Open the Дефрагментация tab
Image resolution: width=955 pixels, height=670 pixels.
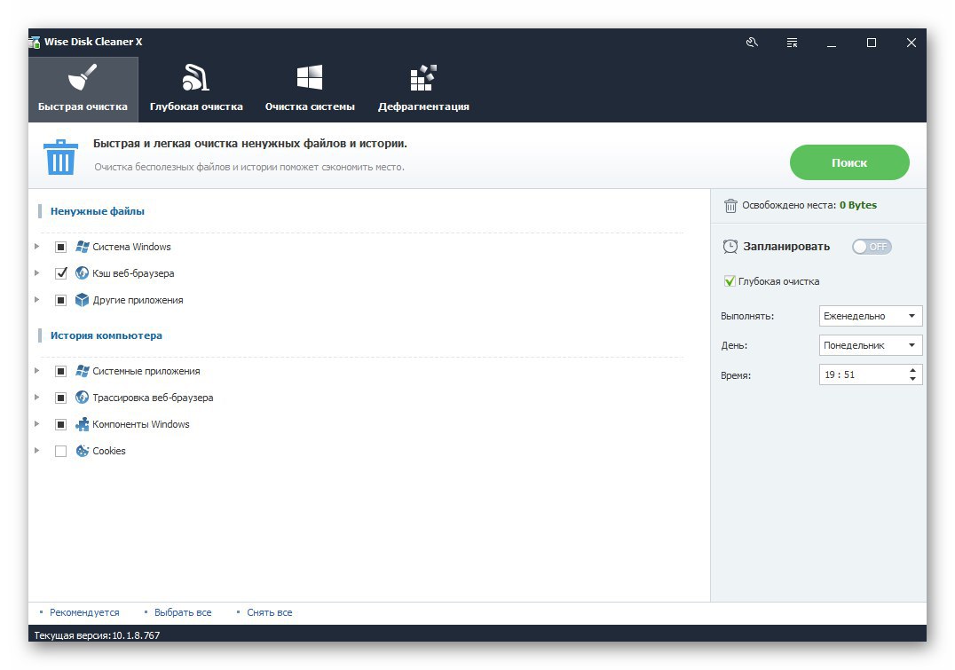click(423, 90)
